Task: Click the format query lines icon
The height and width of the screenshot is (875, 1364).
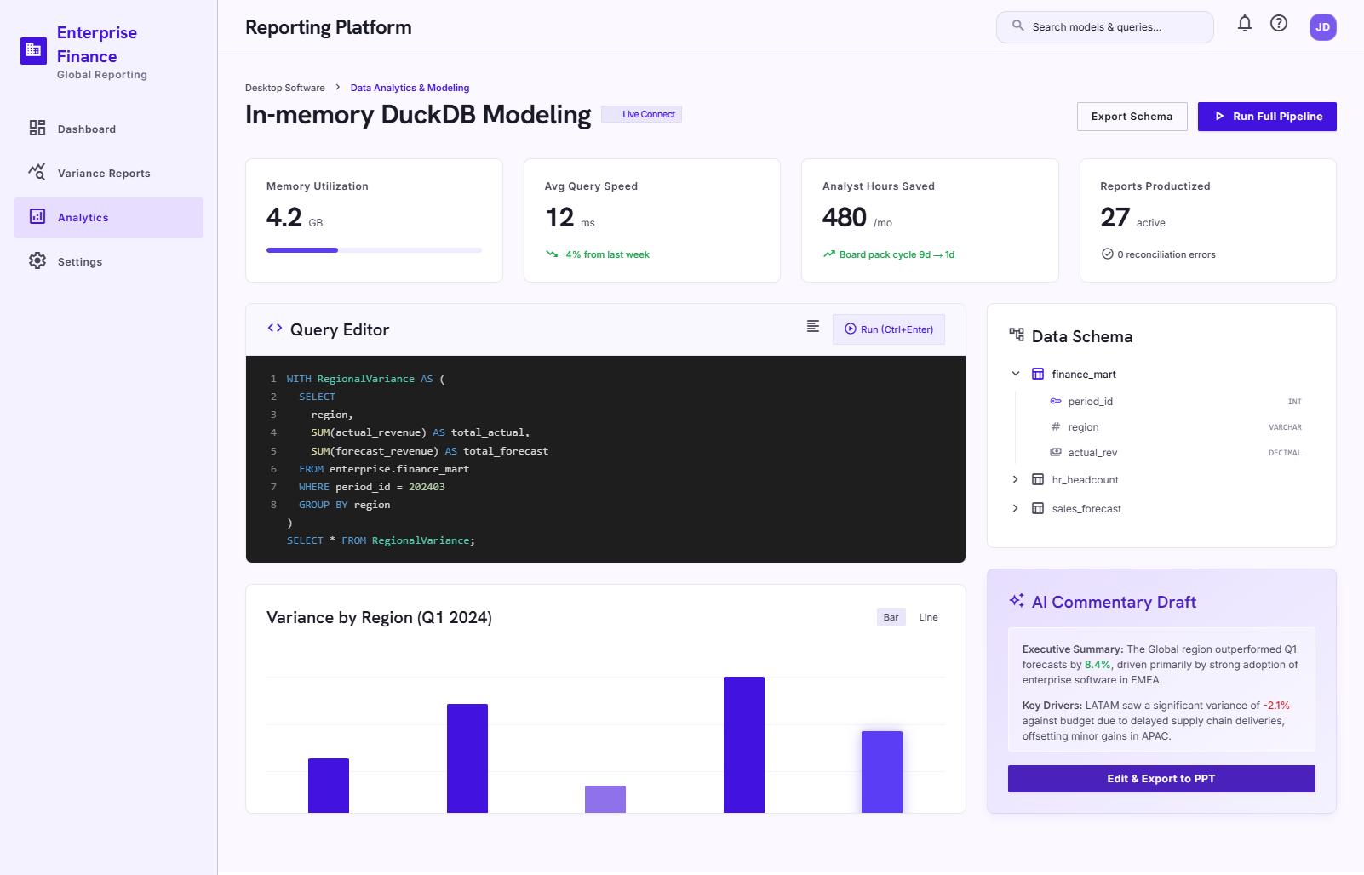Action: 813,326
